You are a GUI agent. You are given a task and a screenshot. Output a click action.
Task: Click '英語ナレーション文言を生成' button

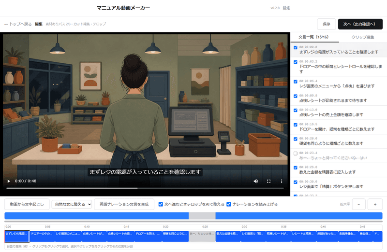click(124, 204)
